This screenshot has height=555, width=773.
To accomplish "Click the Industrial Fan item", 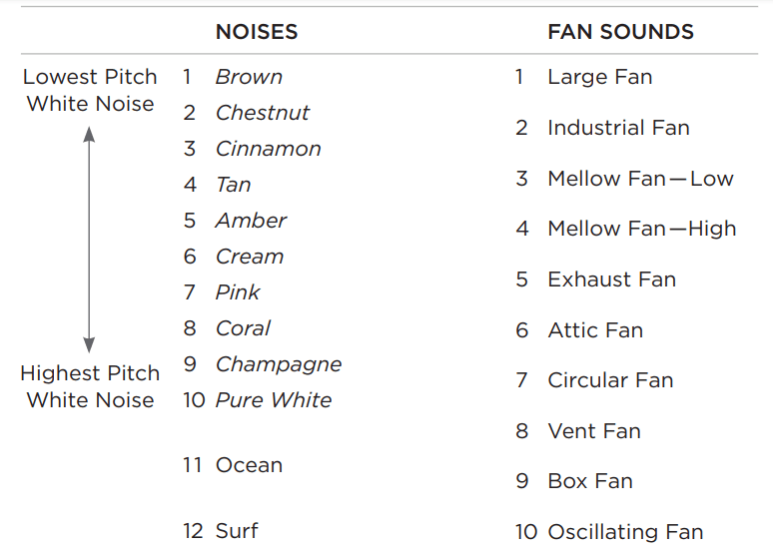I will click(x=618, y=128).
